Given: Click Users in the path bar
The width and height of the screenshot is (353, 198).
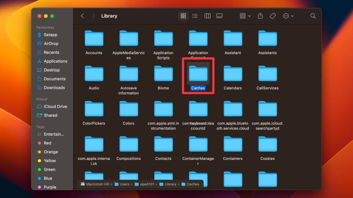Looking at the screenshot, I should pyautogui.click(x=122, y=184).
